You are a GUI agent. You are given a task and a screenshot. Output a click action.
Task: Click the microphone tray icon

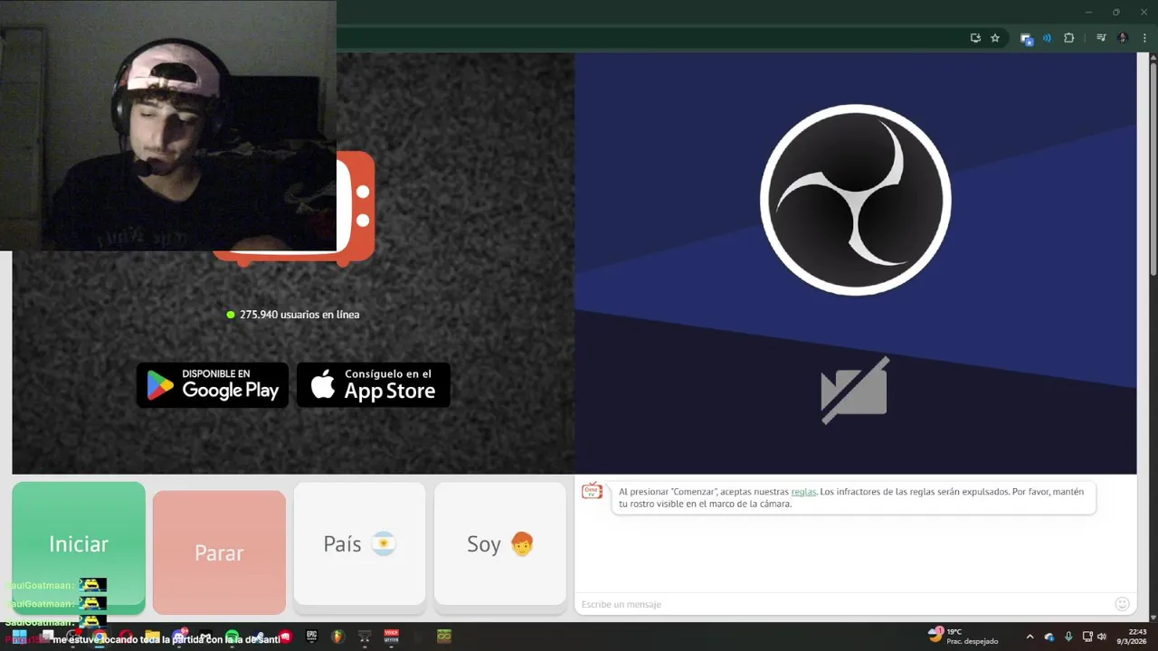(1068, 637)
